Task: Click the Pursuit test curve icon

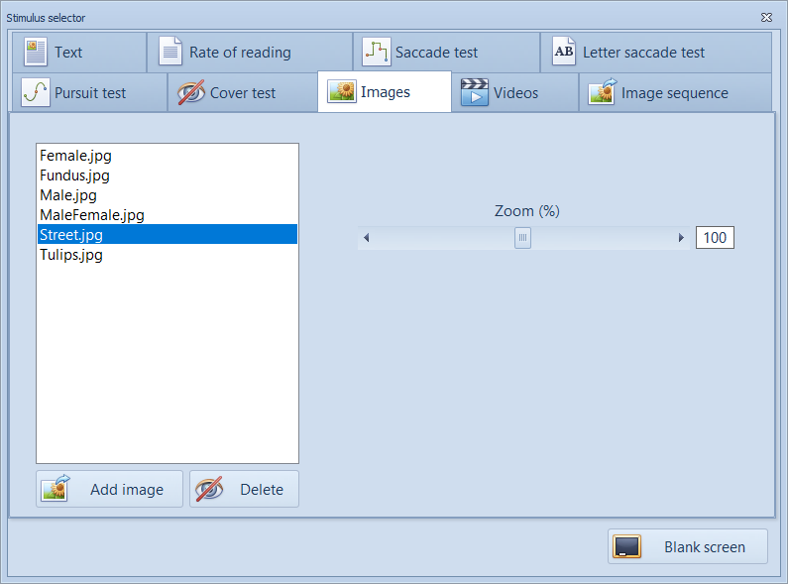Action: [x=35, y=93]
